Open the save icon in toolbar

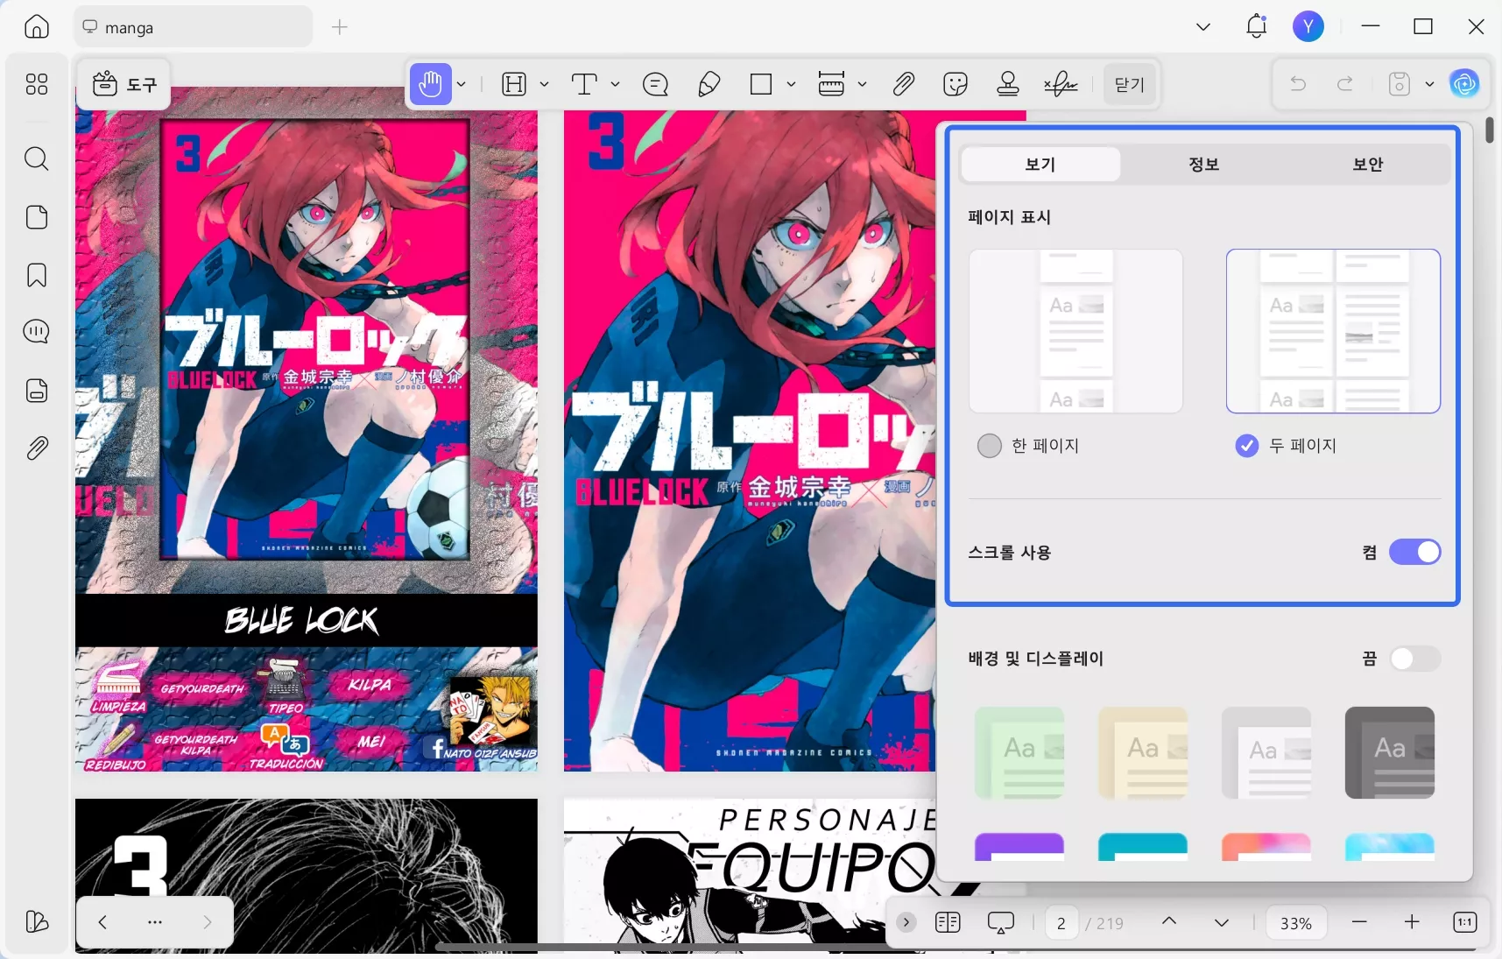[1400, 84]
